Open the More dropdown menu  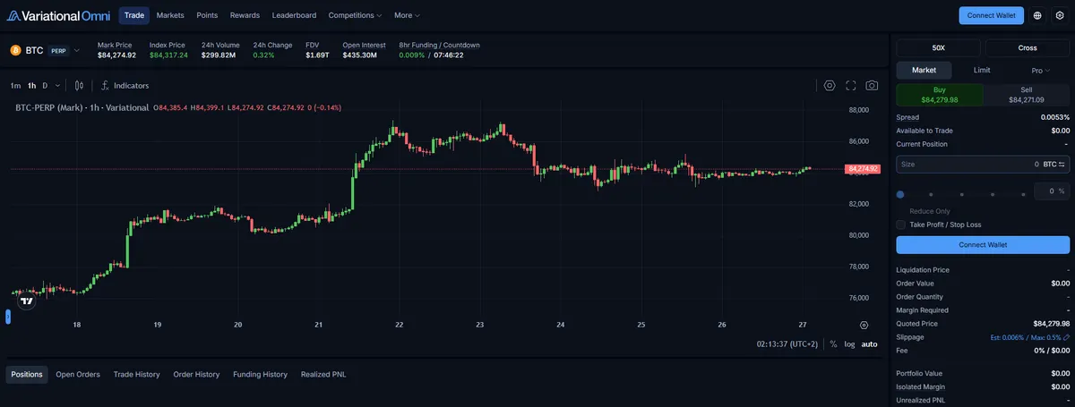(x=407, y=15)
